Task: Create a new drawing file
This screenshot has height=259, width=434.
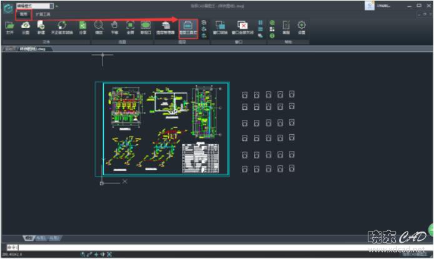Action: 41,26
